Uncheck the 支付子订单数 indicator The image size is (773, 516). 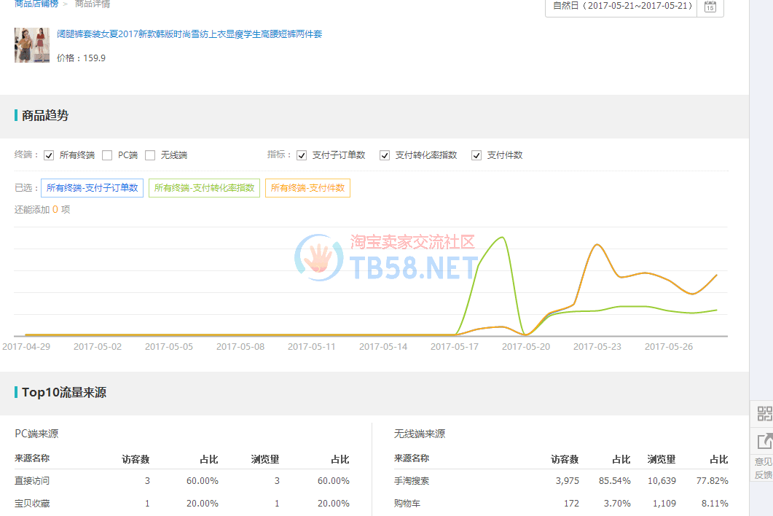coord(302,155)
